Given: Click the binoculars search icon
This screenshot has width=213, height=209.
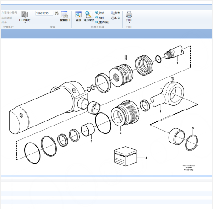Looking at the screenshot, I should [57, 13].
